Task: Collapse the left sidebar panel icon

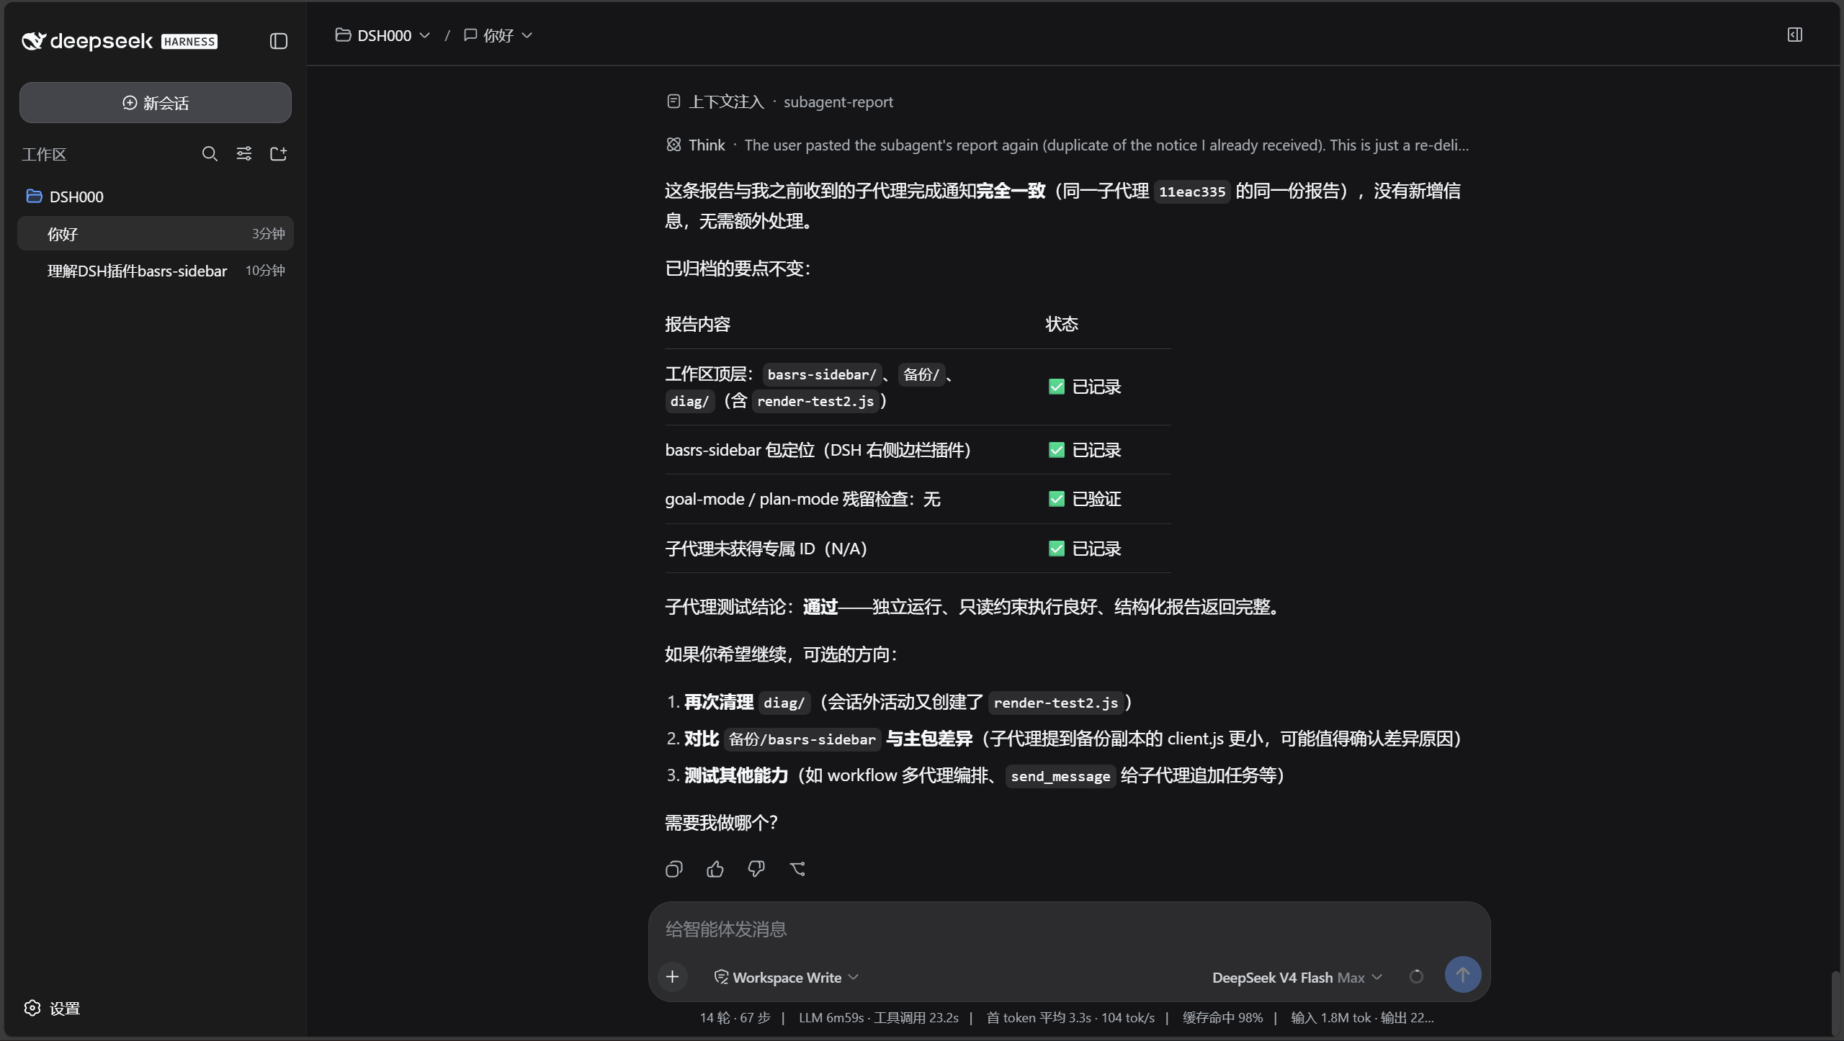Action: (x=279, y=41)
